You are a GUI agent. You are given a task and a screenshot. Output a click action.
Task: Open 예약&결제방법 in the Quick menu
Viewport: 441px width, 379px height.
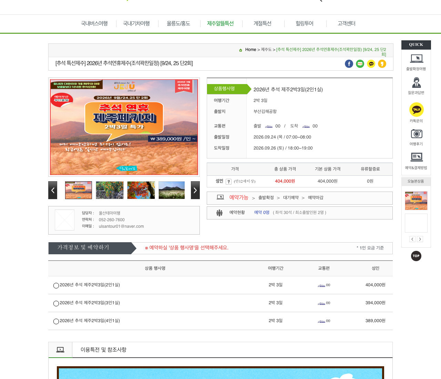(416, 161)
